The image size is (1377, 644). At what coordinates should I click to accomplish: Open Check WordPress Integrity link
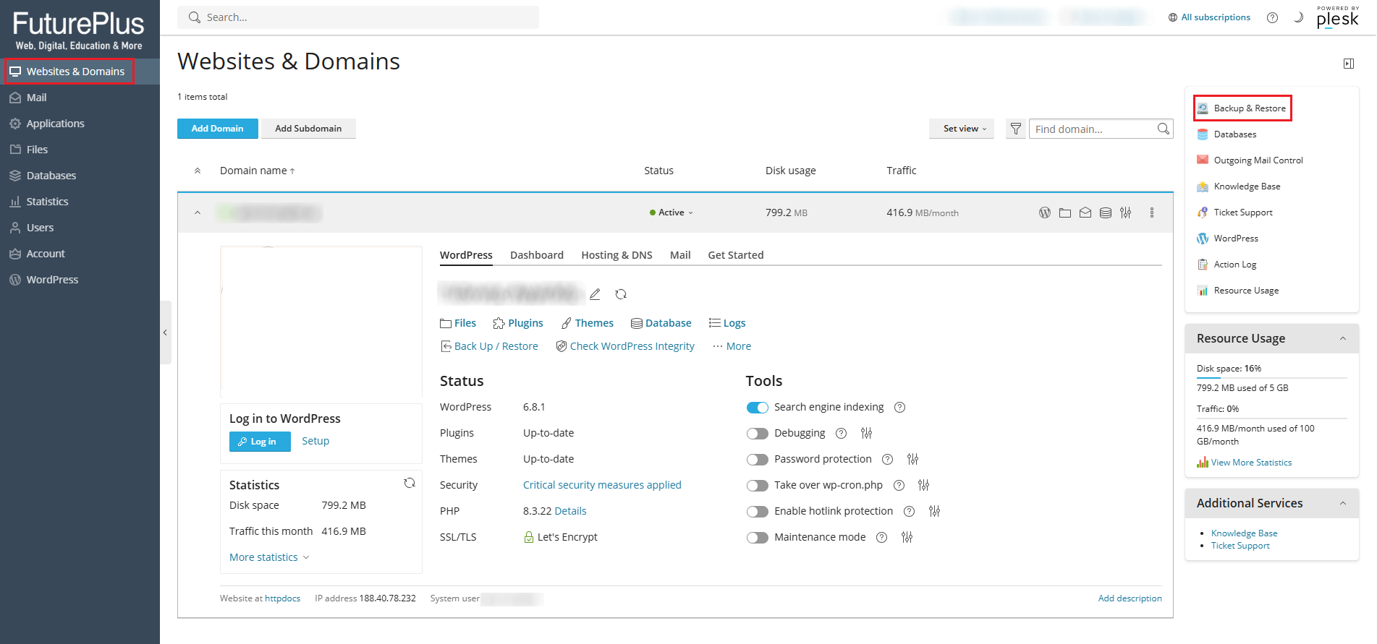625,346
